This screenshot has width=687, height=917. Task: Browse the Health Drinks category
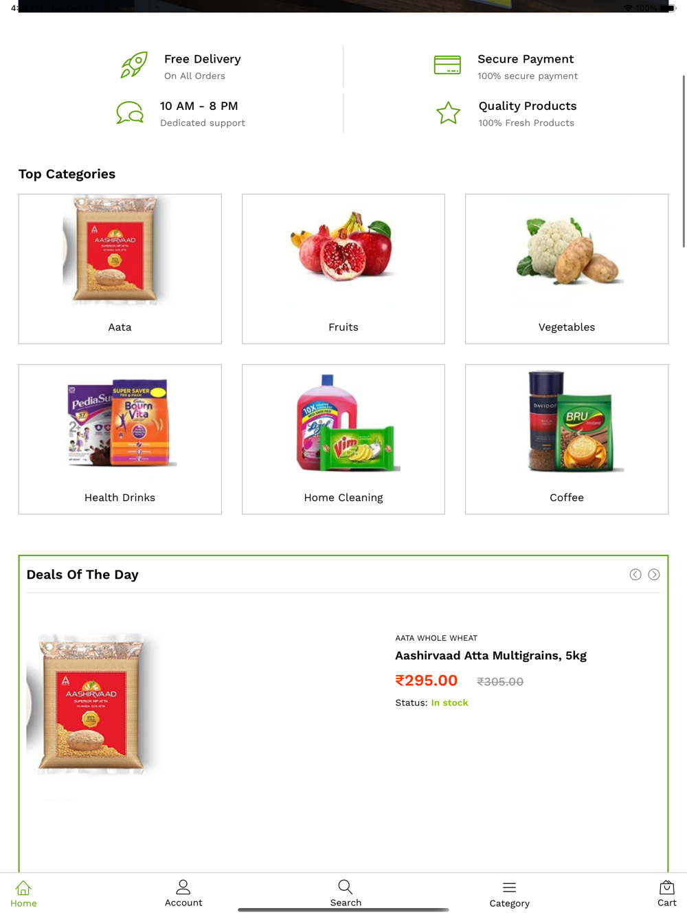click(x=120, y=439)
